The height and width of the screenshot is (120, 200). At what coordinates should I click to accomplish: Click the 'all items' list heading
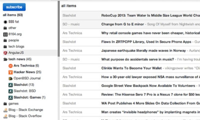(x=69, y=6)
